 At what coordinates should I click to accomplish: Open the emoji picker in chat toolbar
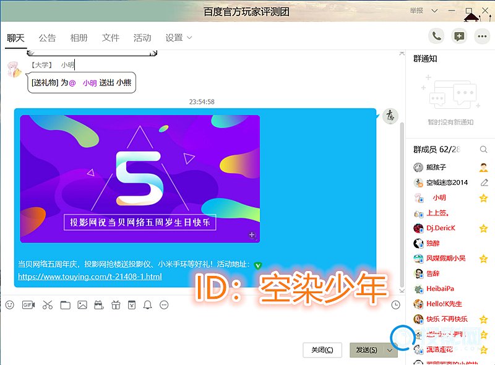(9, 305)
